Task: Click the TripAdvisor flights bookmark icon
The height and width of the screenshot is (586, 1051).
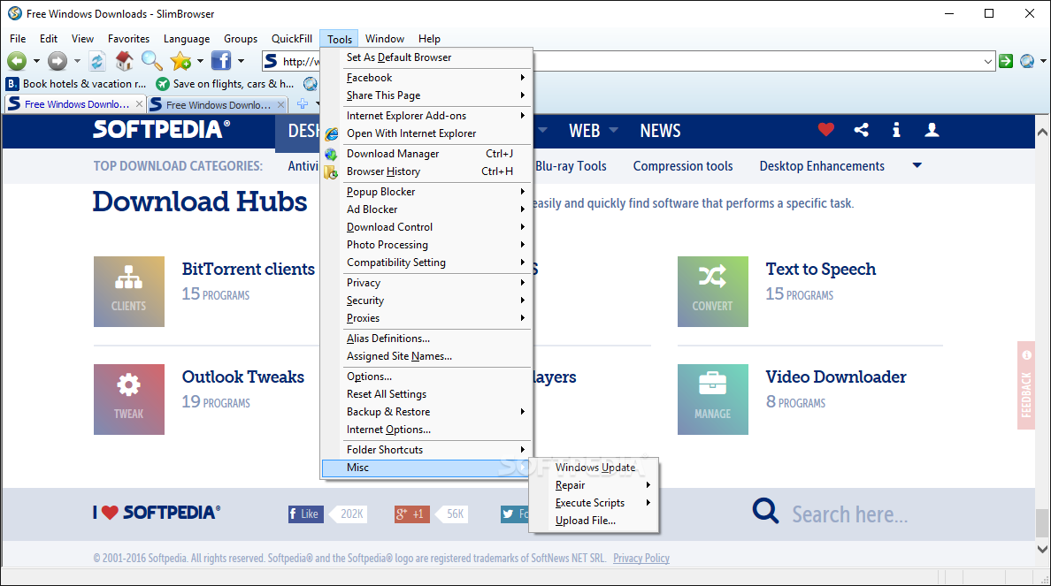Action: 162,84
